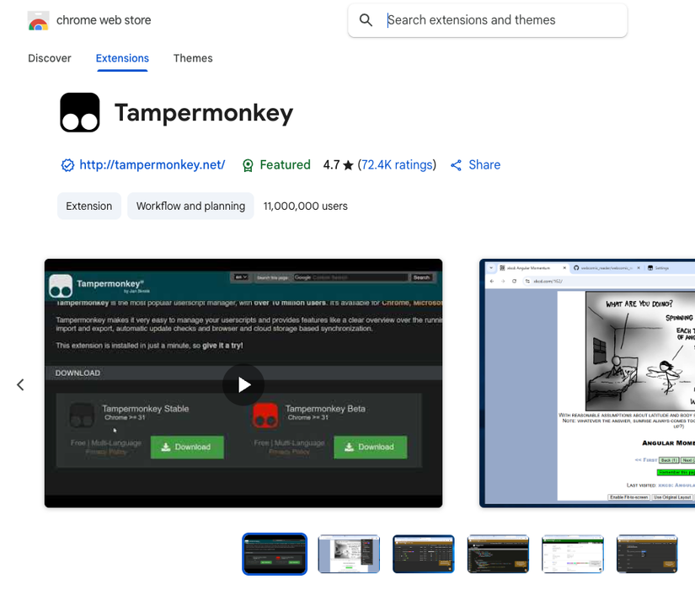
Task: Click the Featured badge icon
Action: (248, 165)
